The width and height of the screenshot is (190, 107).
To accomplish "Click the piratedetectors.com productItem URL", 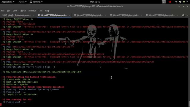I will click(x=52, y=72).
